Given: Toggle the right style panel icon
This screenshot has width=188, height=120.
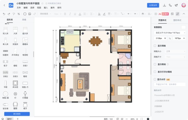Looking at the screenshot, I should coord(177,14).
